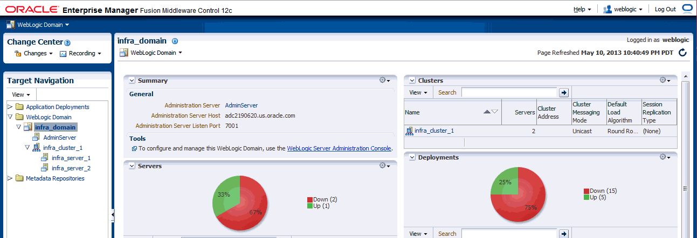697x238 pixels.
Task: Open the Servers panel gear options
Action: (x=384, y=165)
